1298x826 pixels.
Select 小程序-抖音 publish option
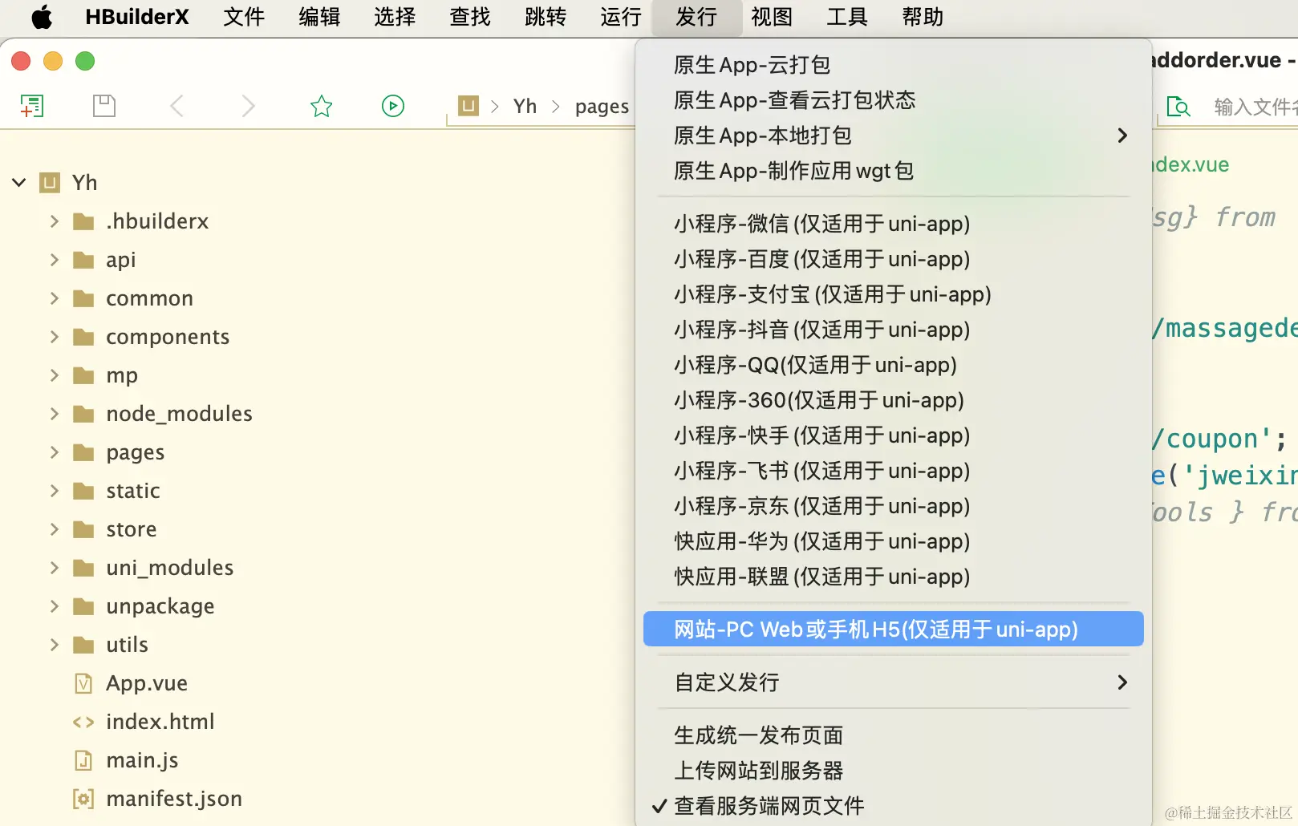pyautogui.click(x=894, y=330)
